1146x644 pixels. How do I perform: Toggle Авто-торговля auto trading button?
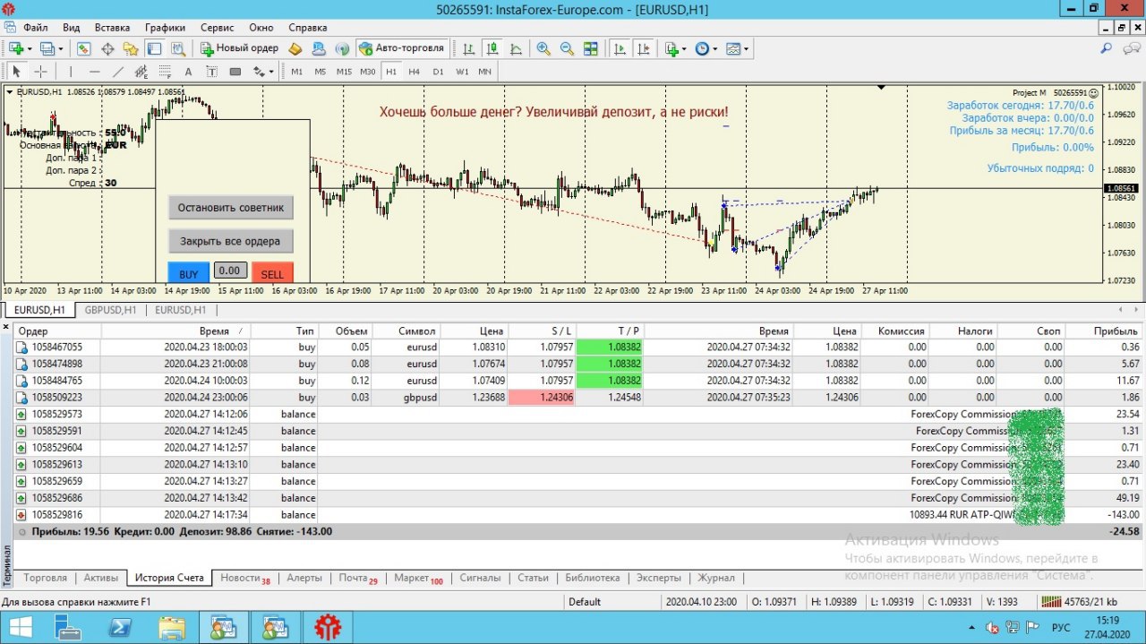402,48
